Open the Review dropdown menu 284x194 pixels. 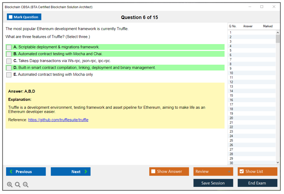213,172
